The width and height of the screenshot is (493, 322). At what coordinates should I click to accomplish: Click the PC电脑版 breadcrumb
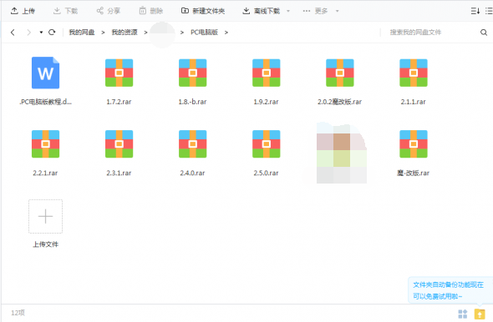click(205, 32)
